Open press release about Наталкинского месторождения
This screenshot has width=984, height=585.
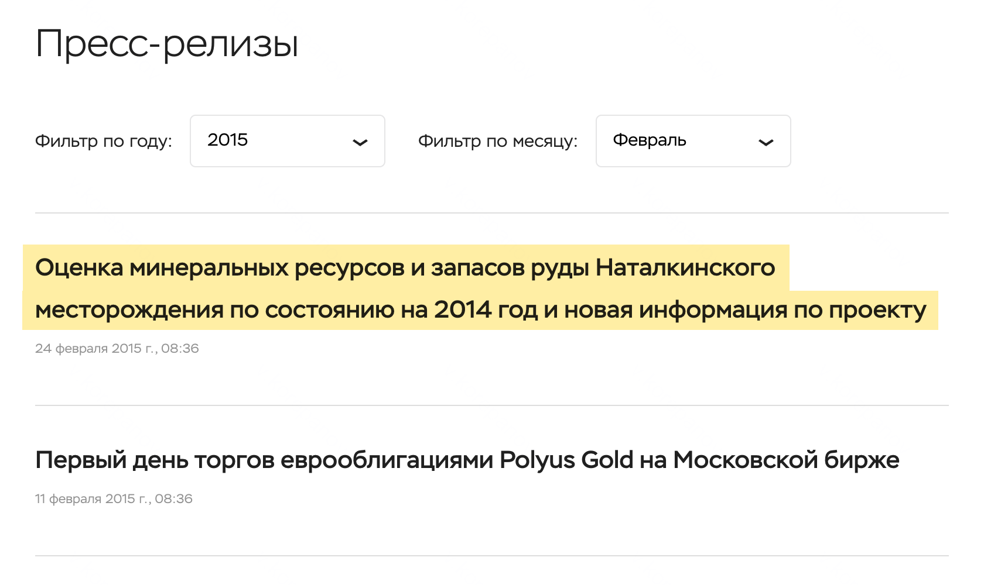click(480, 288)
